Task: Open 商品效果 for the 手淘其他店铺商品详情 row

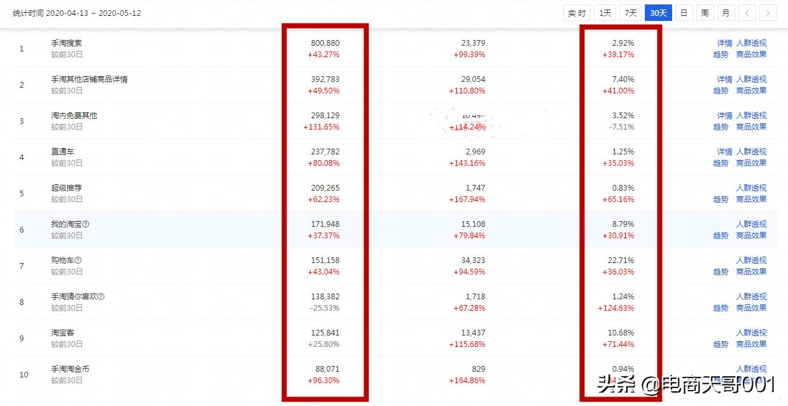Action: [x=752, y=91]
